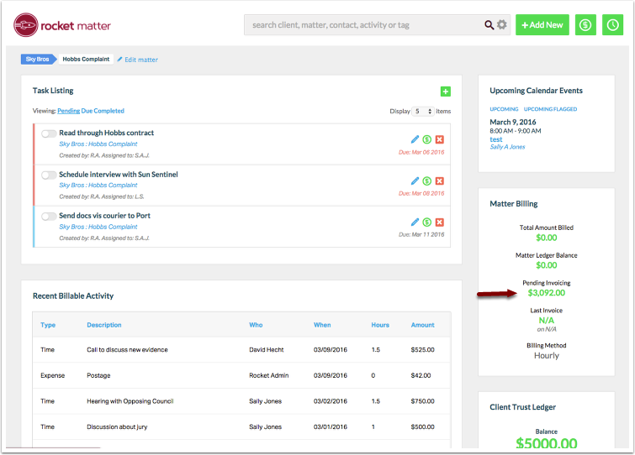Sort billable activity by Type column

pyautogui.click(x=48, y=325)
